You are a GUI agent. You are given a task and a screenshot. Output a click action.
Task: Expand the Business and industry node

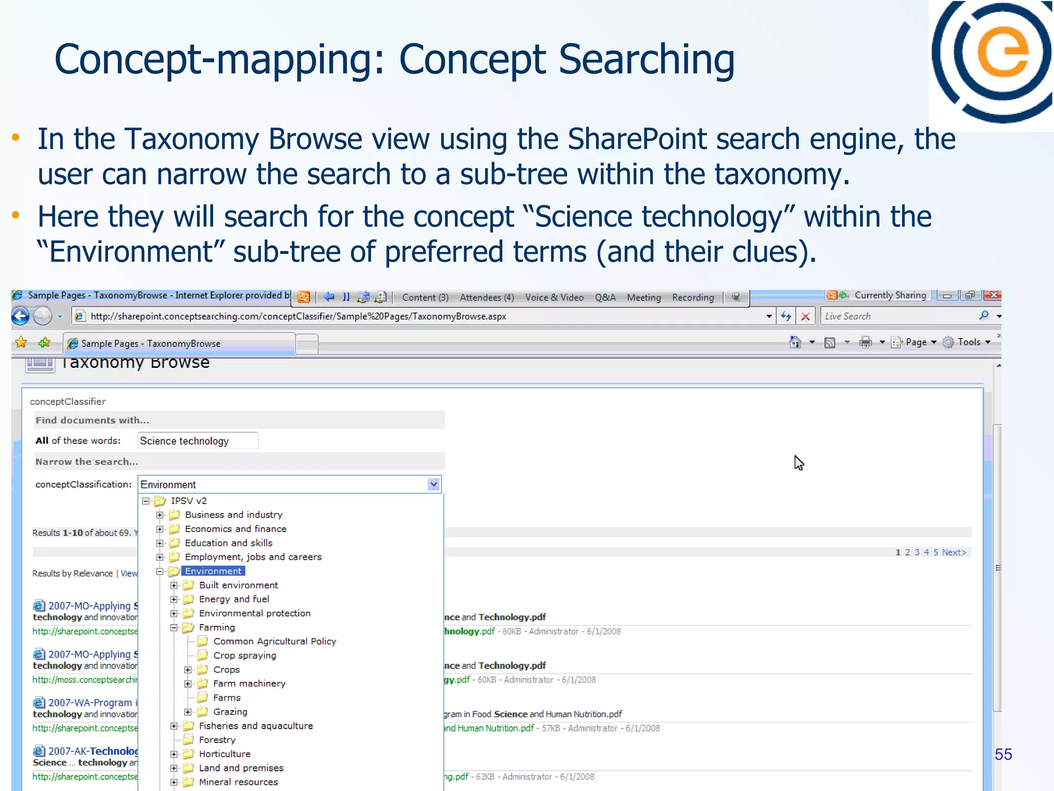click(160, 514)
